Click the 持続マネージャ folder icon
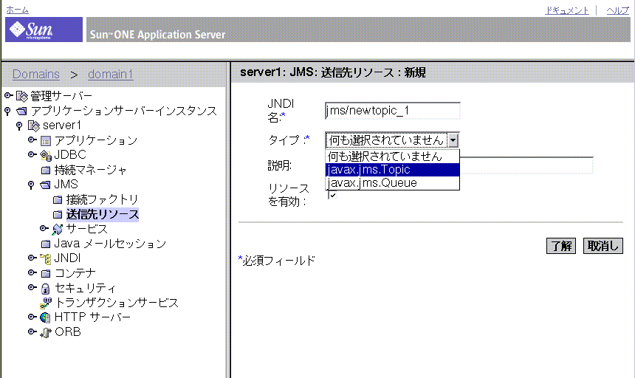635x378 pixels. 46,170
